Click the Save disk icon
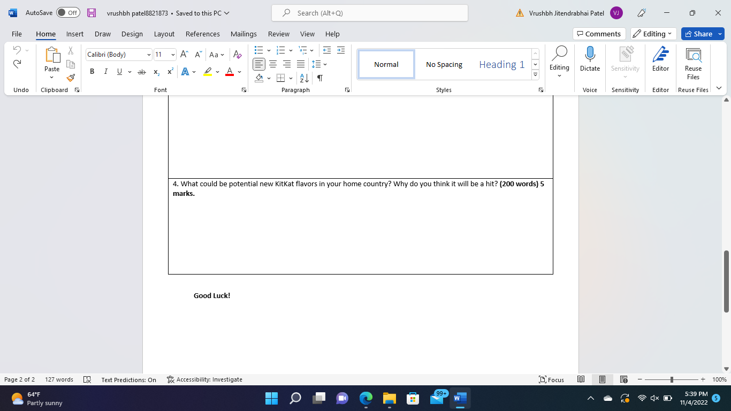This screenshot has height=411, width=731. [x=92, y=13]
